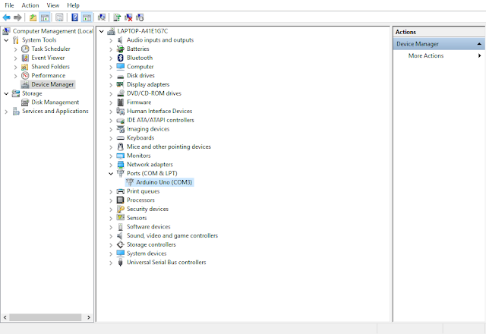Open the View menu
This screenshot has height=334, width=486.
(x=53, y=5)
